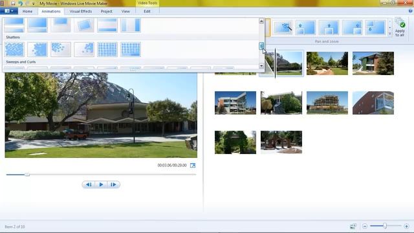This screenshot has height=233, width=414.
Task: Click the zoom in plus button
Action: (406, 226)
